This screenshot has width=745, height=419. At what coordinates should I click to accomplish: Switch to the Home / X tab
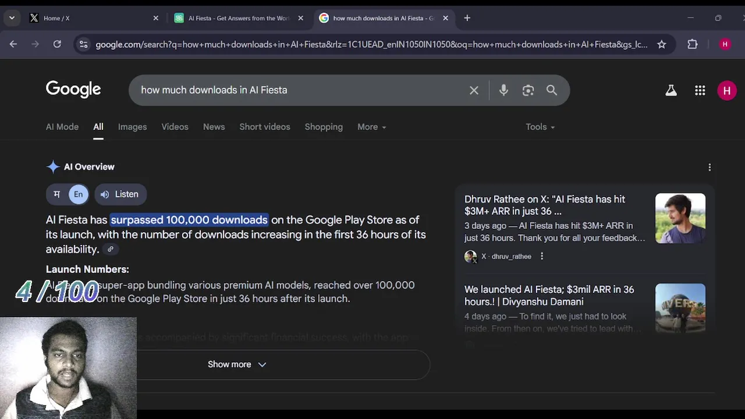[93, 18]
